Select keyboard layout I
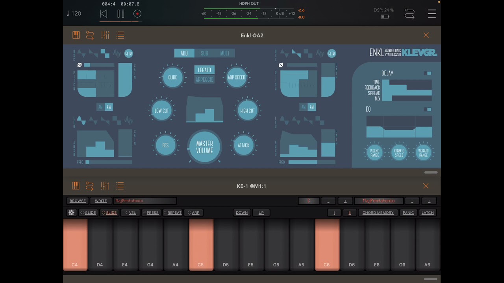The image size is (504, 283). click(334, 213)
